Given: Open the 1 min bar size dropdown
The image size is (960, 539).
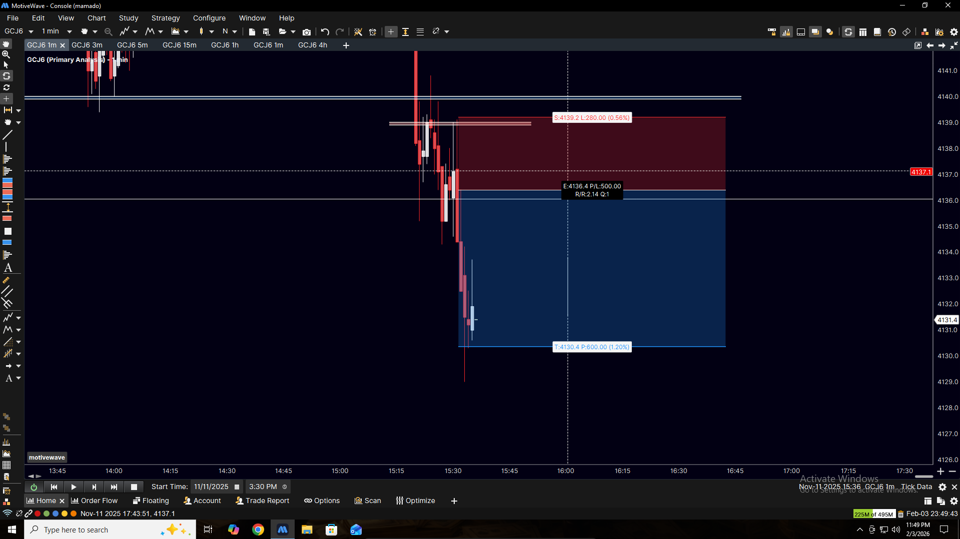Looking at the screenshot, I should [x=70, y=31].
